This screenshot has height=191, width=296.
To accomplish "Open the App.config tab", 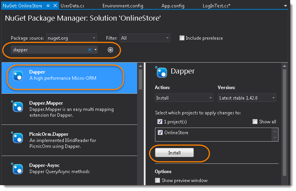I will point(173,6).
